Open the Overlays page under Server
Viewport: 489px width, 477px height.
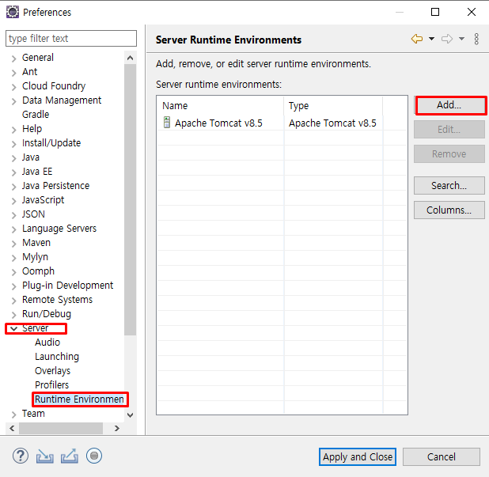[x=52, y=371]
